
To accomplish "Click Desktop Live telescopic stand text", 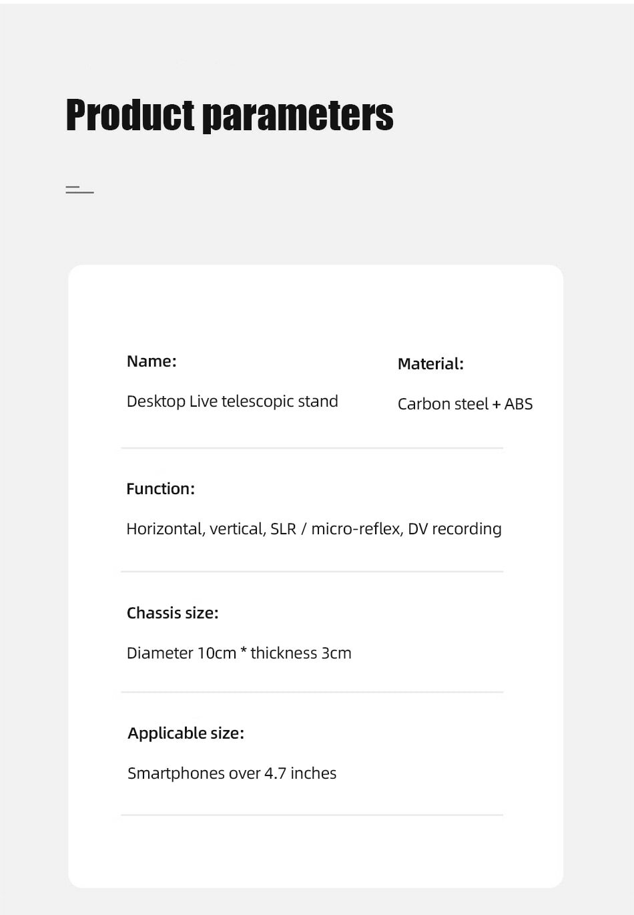I will tap(232, 401).
